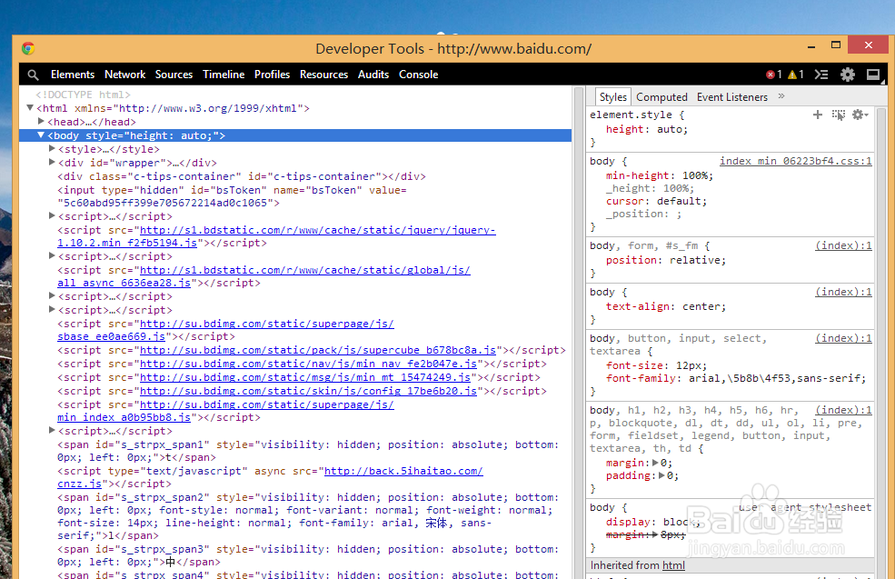Image resolution: width=895 pixels, height=579 pixels.
Task: Open Styles pane gear menu
Action: [860, 115]
